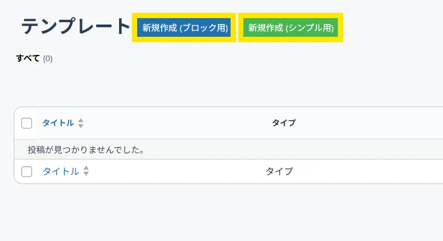
Task: Tick the select-all checkbox in table header
Action: pos(27,123)
